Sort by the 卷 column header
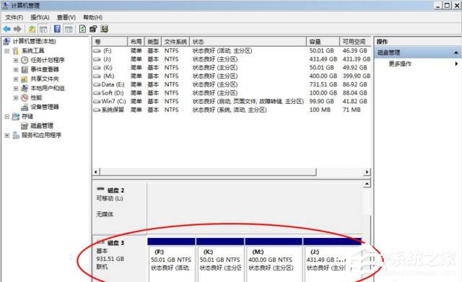The image size is (462, 282). click(x=110, y=42)
